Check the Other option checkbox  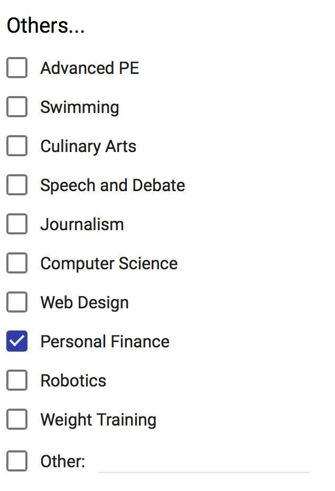(17, 461)
